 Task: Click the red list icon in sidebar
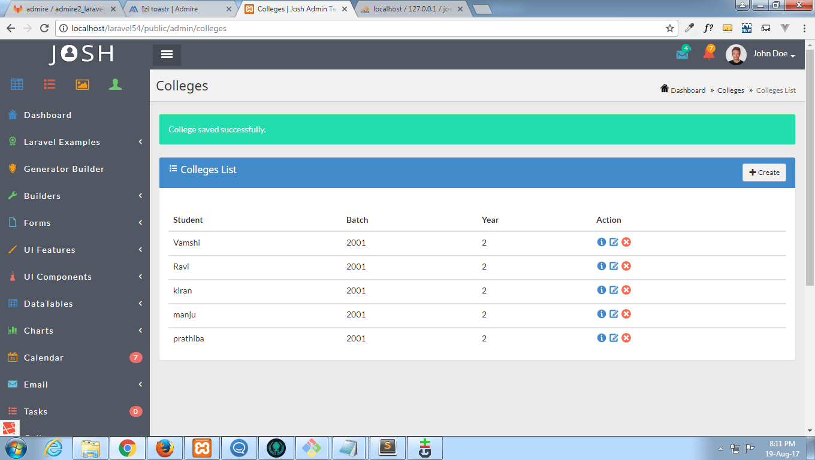click(x=49, y=84)
